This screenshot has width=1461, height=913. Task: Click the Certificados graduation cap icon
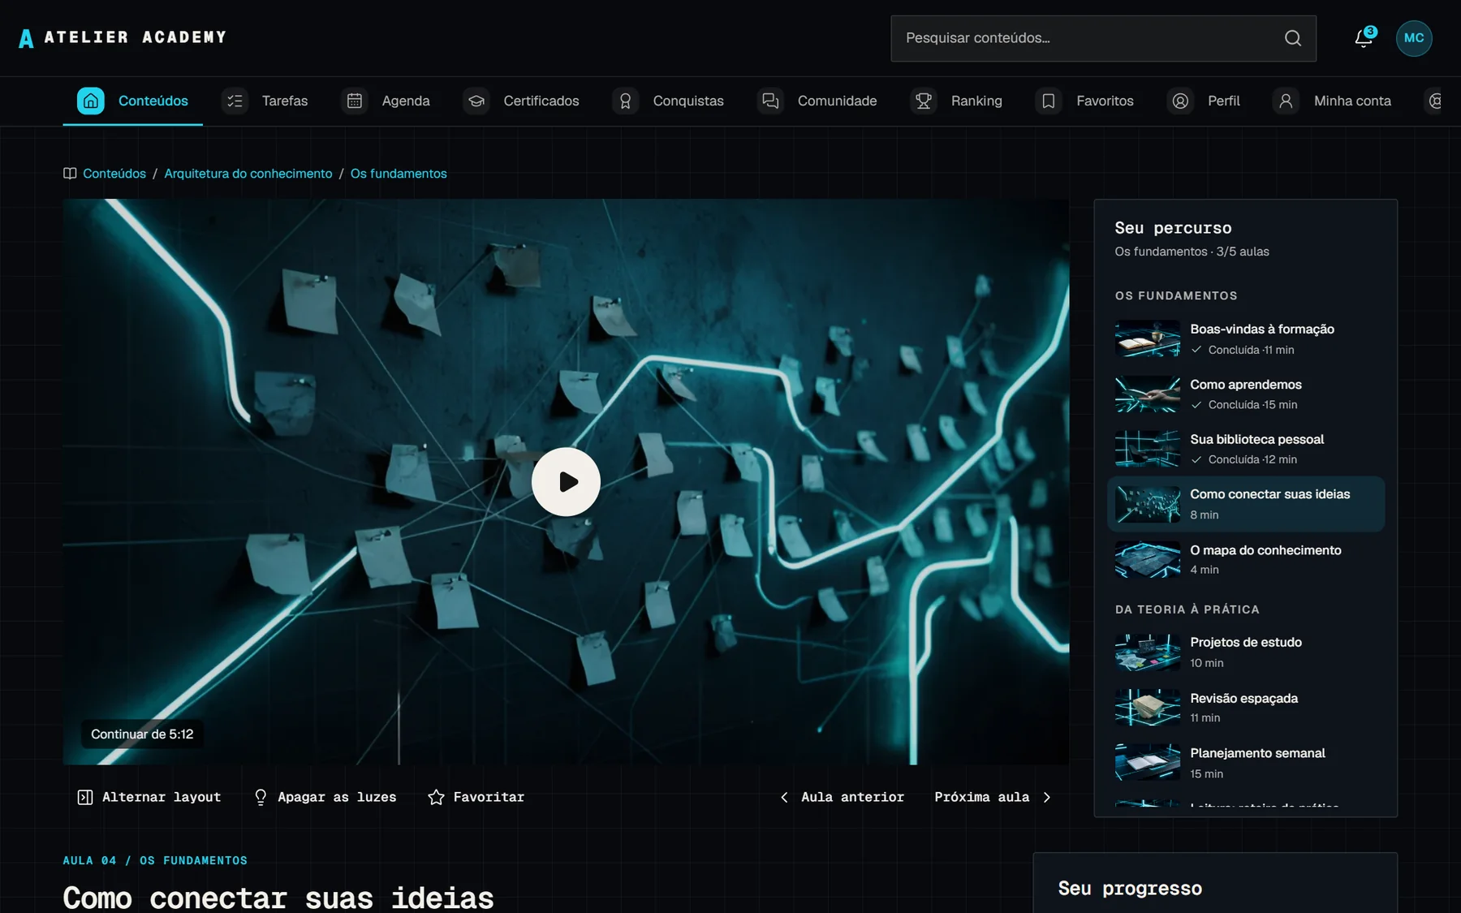(x=476, y=101)
